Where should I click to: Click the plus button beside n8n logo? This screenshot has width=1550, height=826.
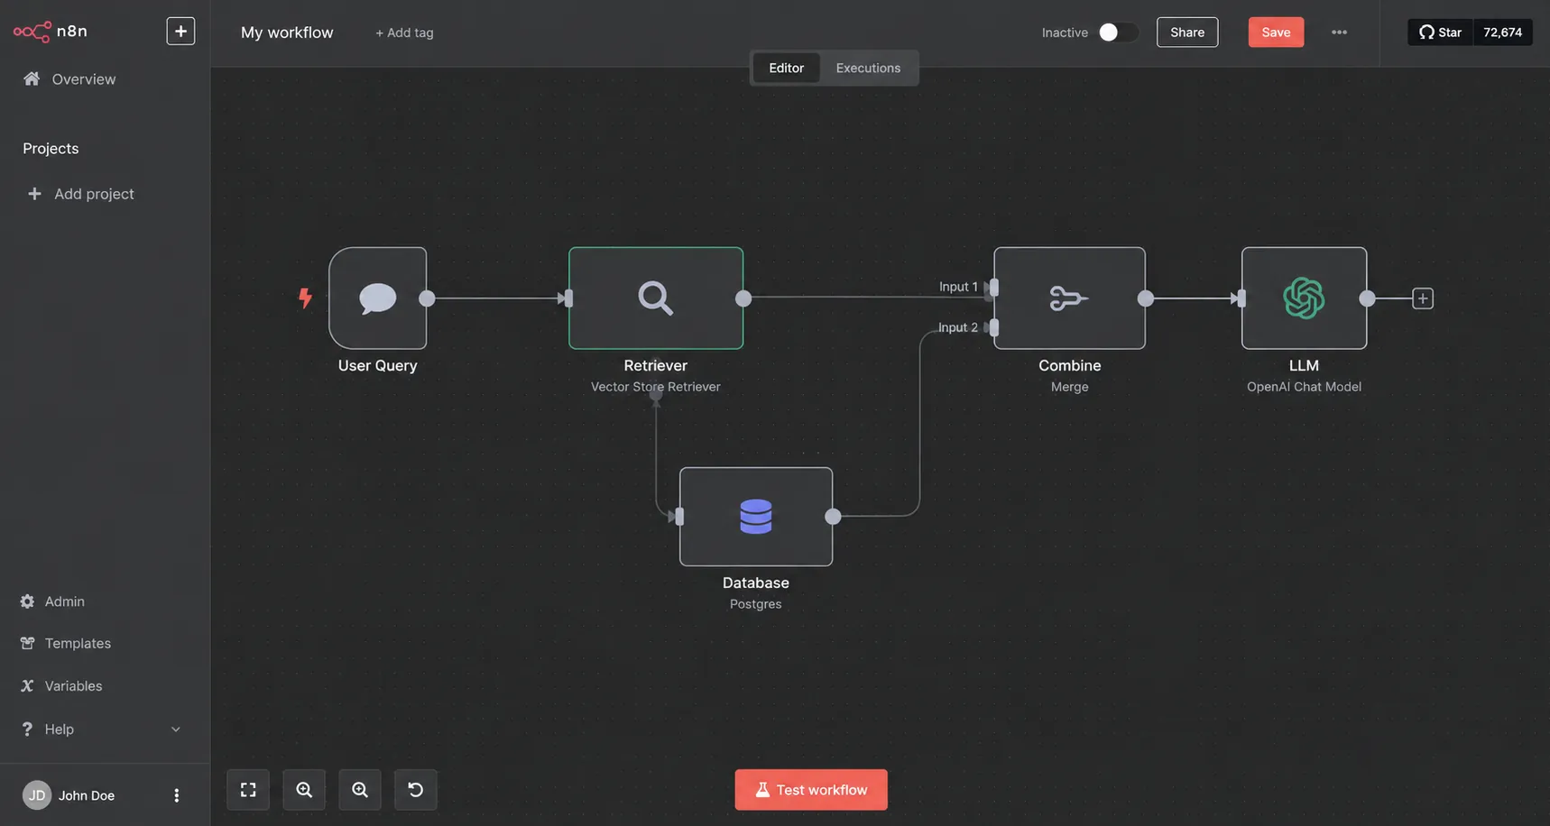(180, 31)
